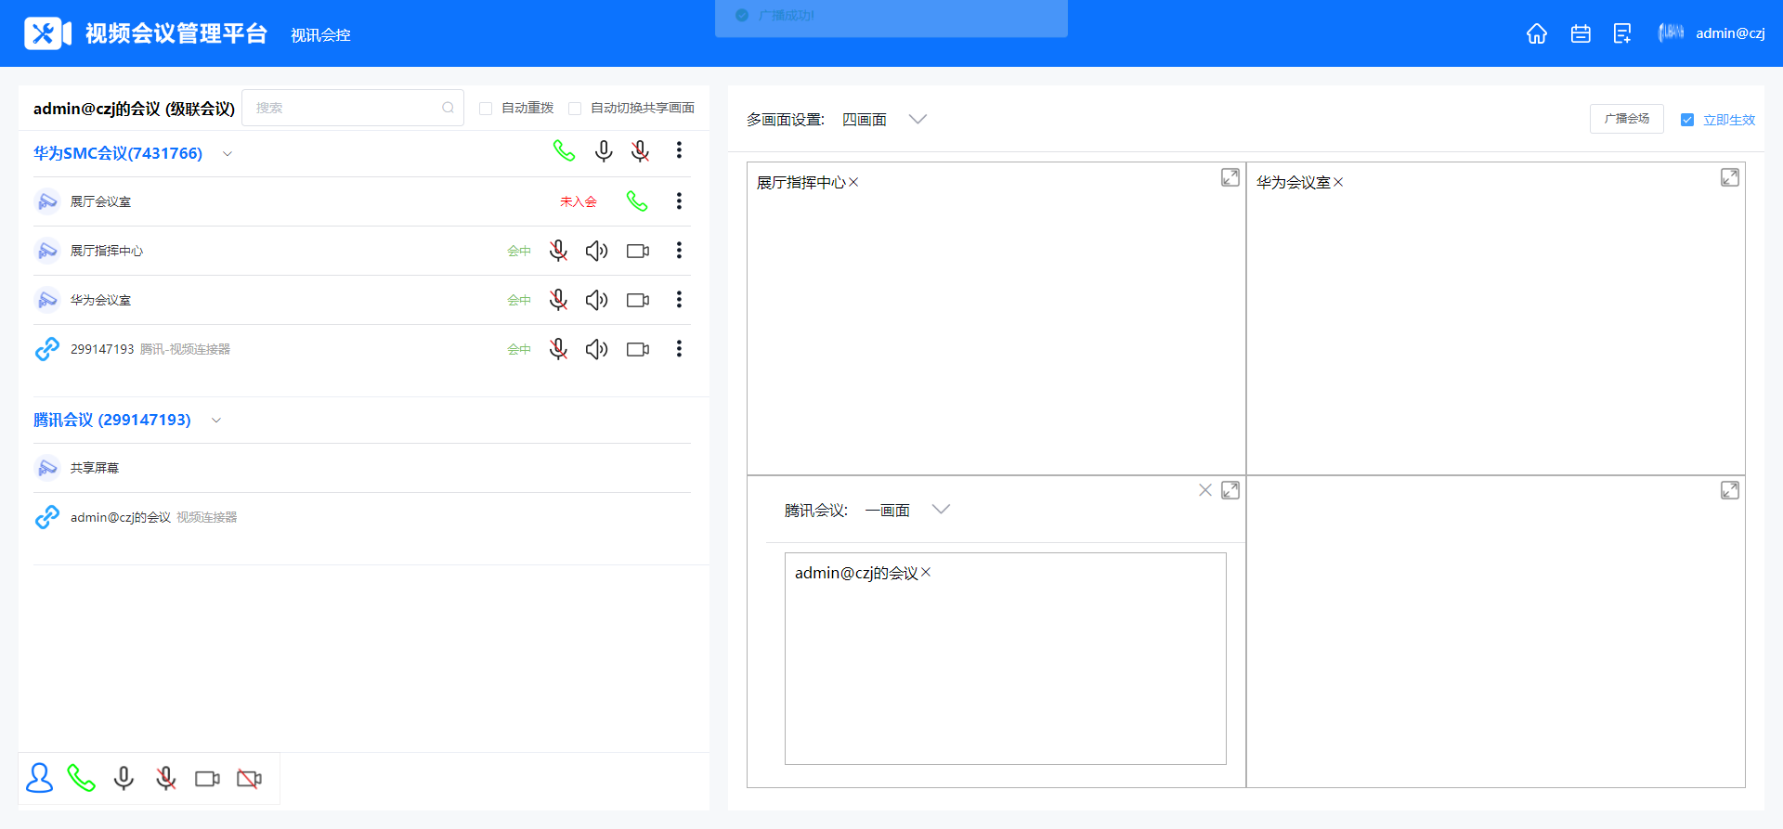Click the 广播会场 button

(1627, 119)
